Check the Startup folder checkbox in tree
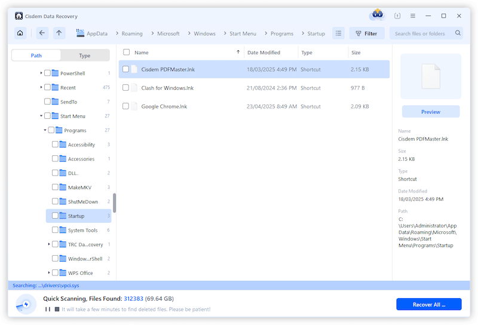Image resolution: width=478 pixels, height=325 pixels. point(55,216)
